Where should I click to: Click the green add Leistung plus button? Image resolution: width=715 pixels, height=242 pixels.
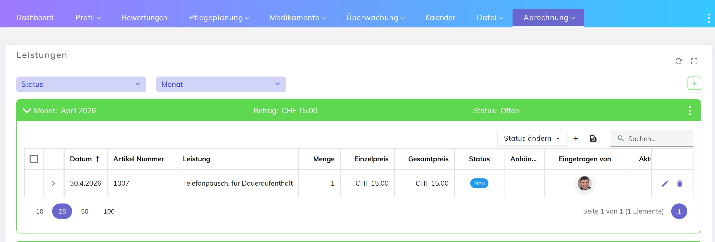[x=694, y=83]
